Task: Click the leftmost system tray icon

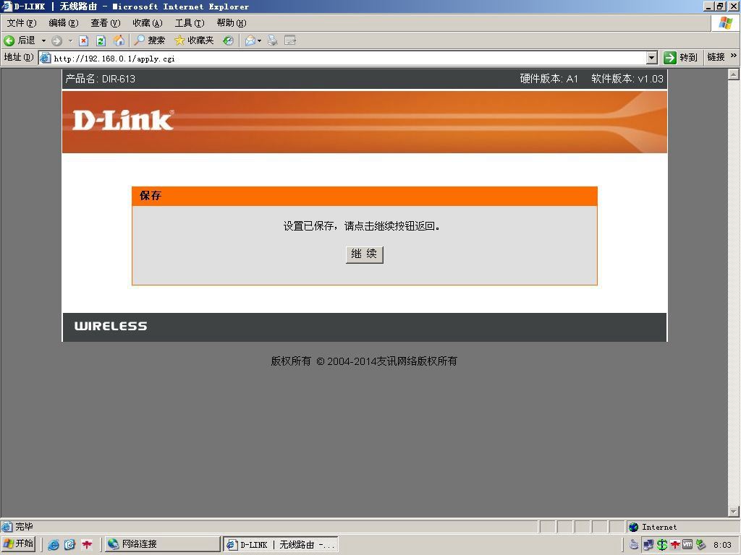Action: tap(634, 545)
